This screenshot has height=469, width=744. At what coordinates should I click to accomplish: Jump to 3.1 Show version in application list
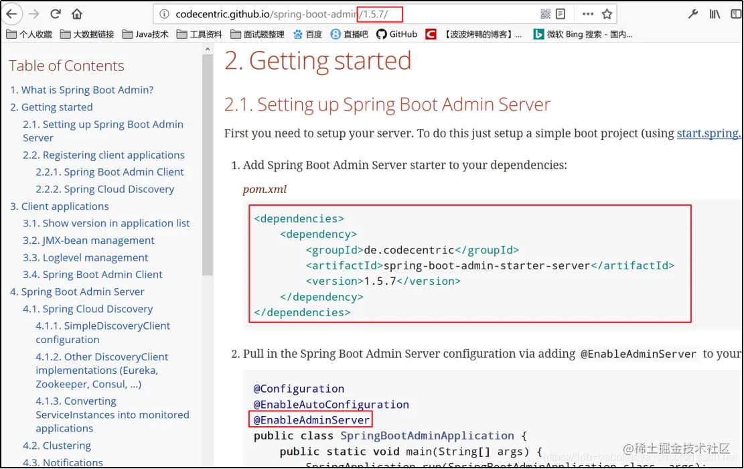point(106,223)
